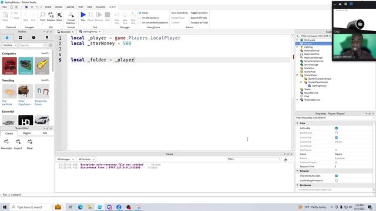376x211 pixels.
Task: Click the Find magnifier icon in ribbon
Action: (x=42, y=15)
